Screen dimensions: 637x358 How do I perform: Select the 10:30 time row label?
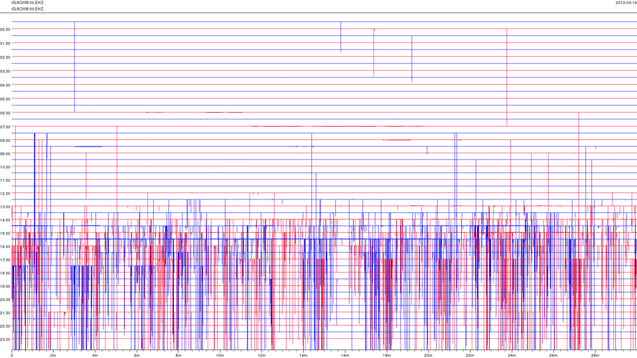click(x=5, y=167)
